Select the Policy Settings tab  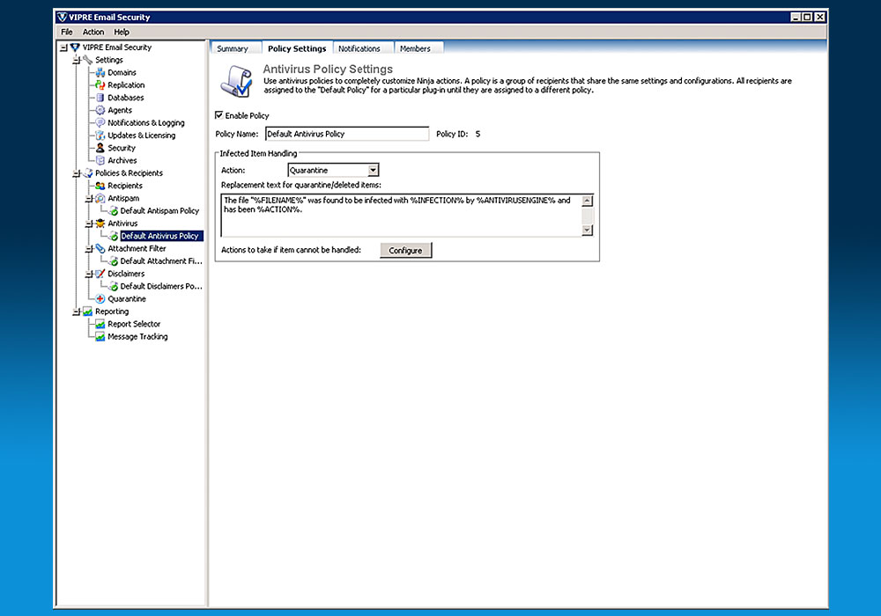(297, 48)
